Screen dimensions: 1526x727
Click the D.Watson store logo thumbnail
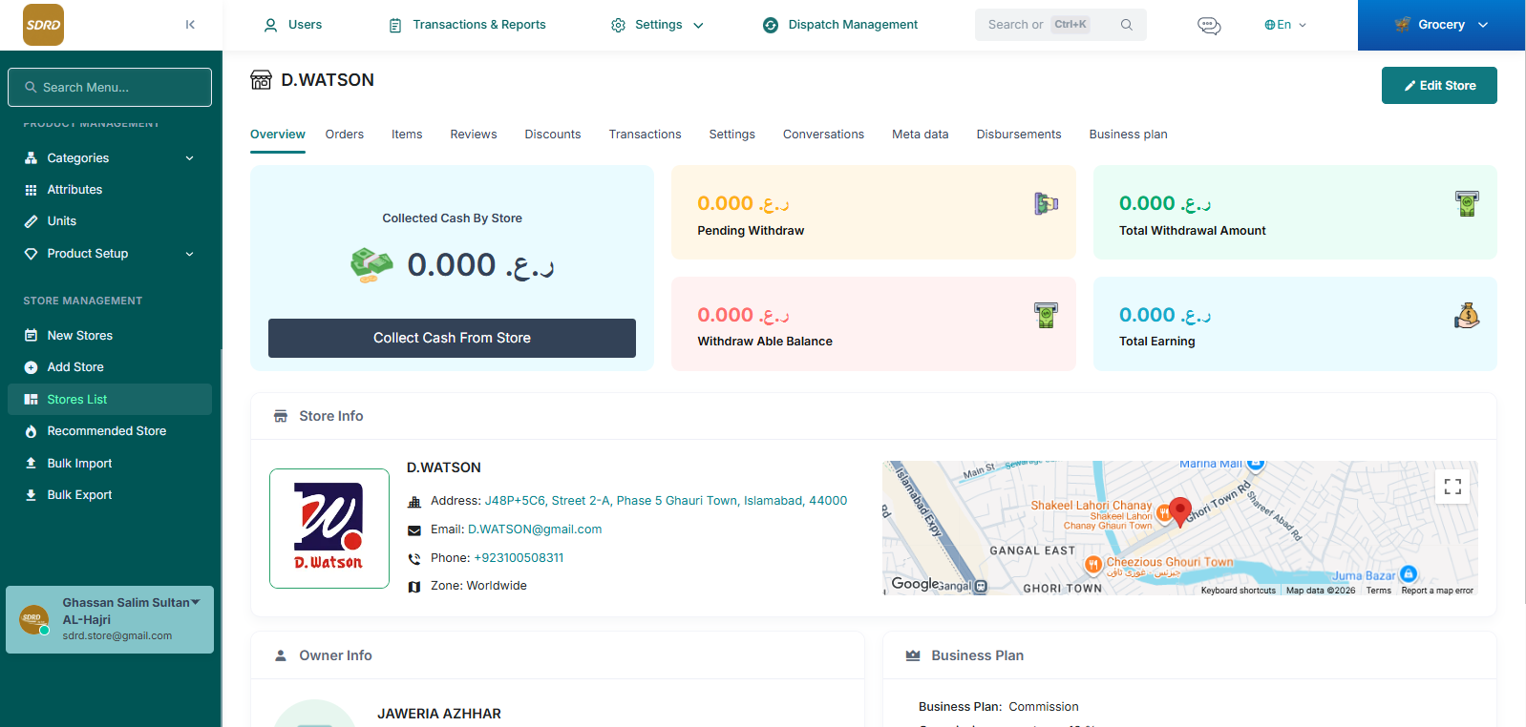pyautogui.click(x=329, y=529)
